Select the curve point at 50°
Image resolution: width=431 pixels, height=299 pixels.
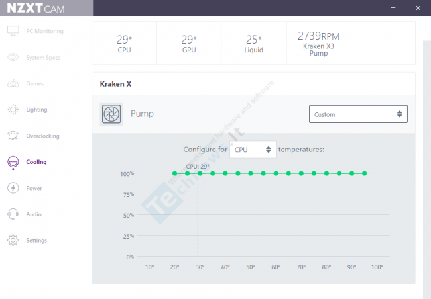(x=251, y=173)
